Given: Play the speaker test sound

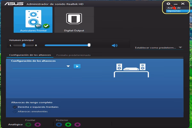Looking at the screenshot, I should tap(77, 66).
